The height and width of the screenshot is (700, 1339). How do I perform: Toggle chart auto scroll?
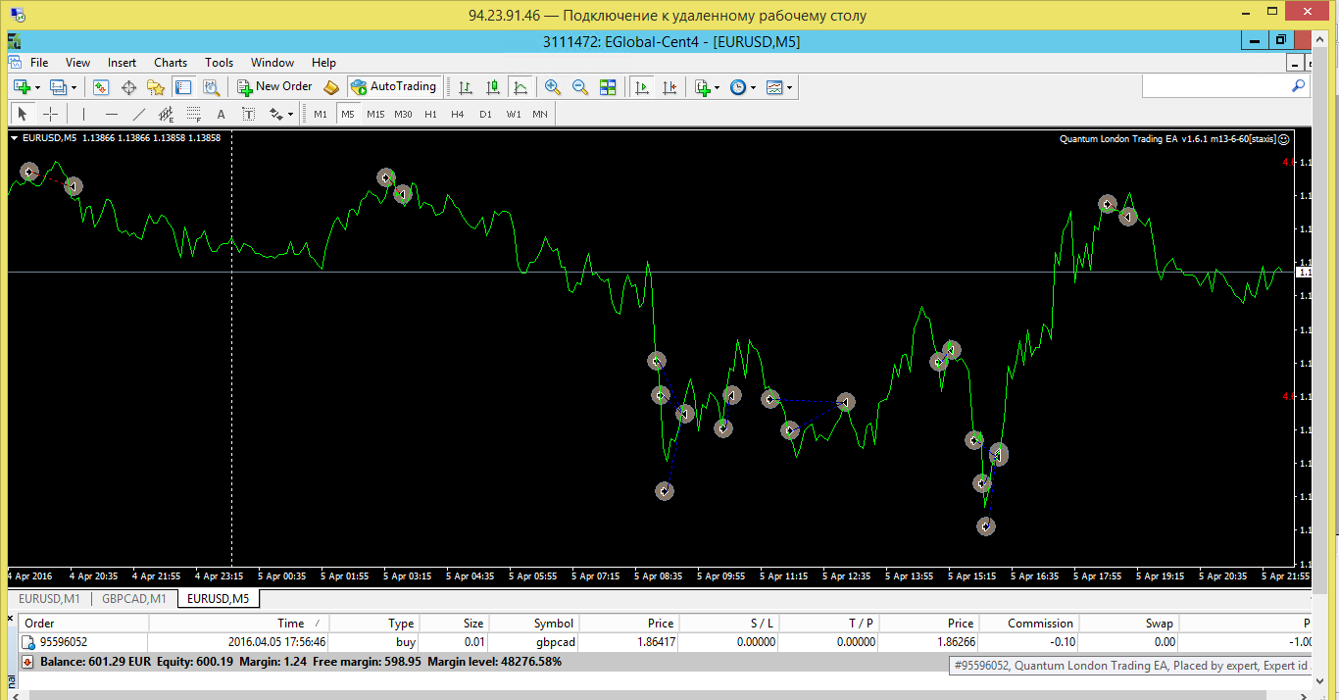pos(642,87)
